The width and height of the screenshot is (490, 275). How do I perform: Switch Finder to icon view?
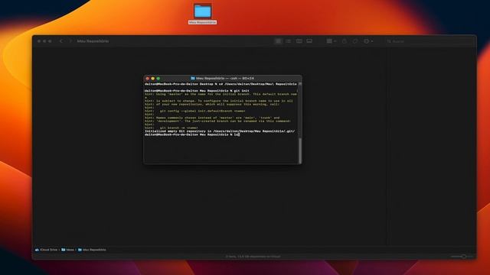[278, 41]
